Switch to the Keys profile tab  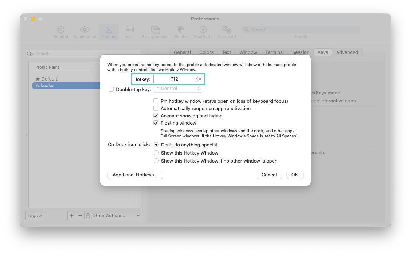[x=323, y=52]
